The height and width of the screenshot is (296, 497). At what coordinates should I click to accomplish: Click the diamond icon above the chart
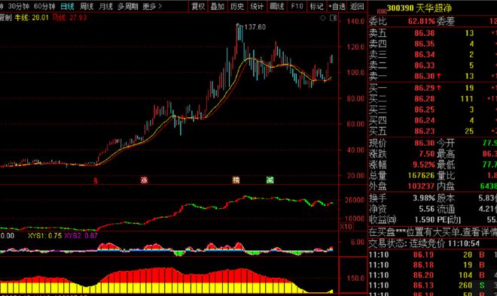[x=322, y=18]
